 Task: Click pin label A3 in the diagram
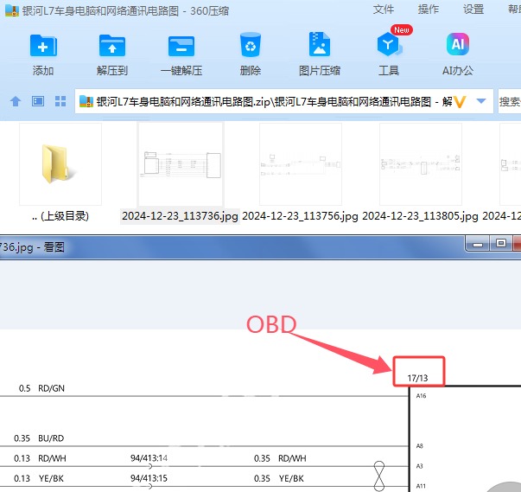(x=420, y=466)
